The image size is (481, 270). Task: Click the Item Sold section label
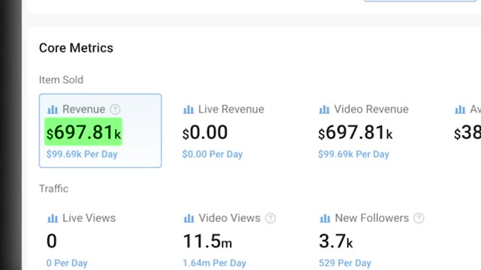pos(61,80)
